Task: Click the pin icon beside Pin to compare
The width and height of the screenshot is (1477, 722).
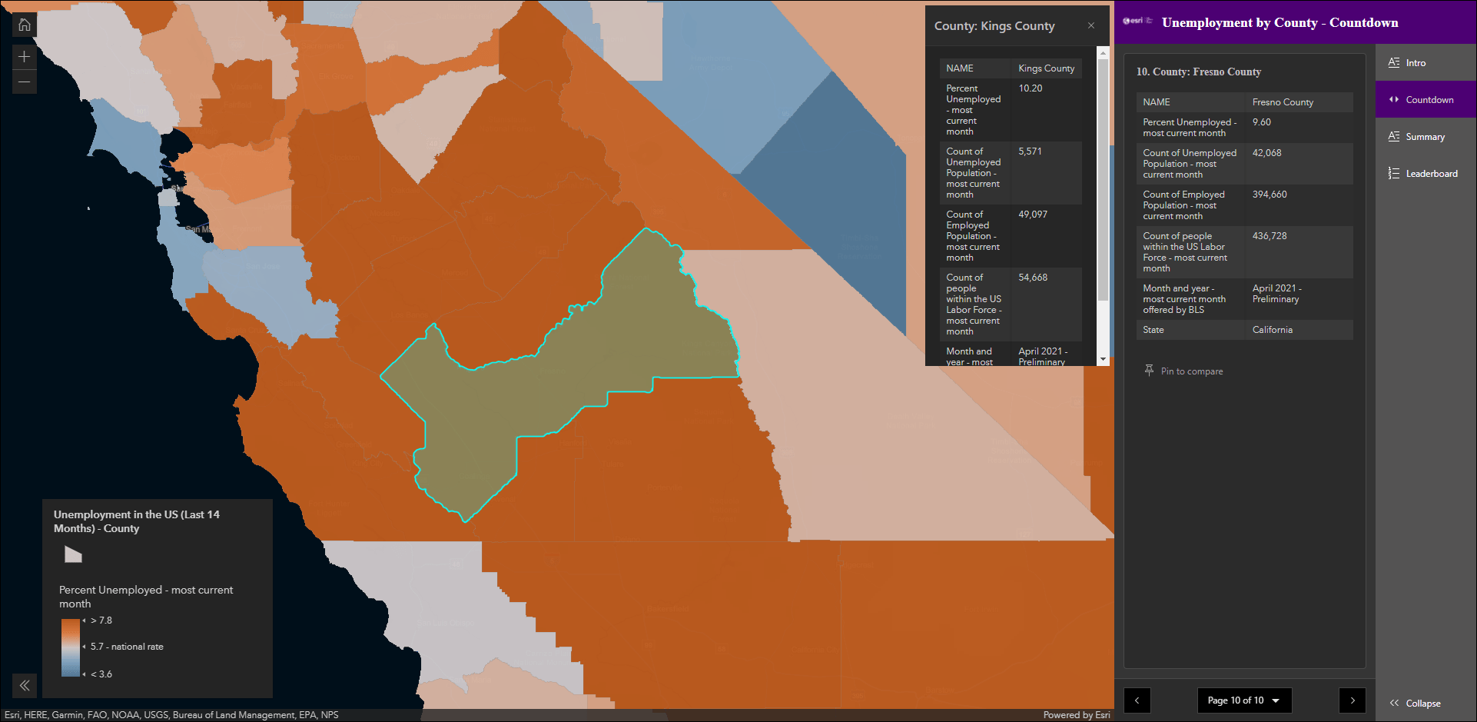Action: tap(1149, 370)
